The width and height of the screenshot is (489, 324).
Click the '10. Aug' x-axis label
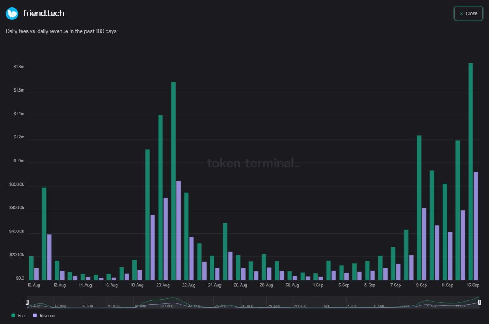point(34,285)
